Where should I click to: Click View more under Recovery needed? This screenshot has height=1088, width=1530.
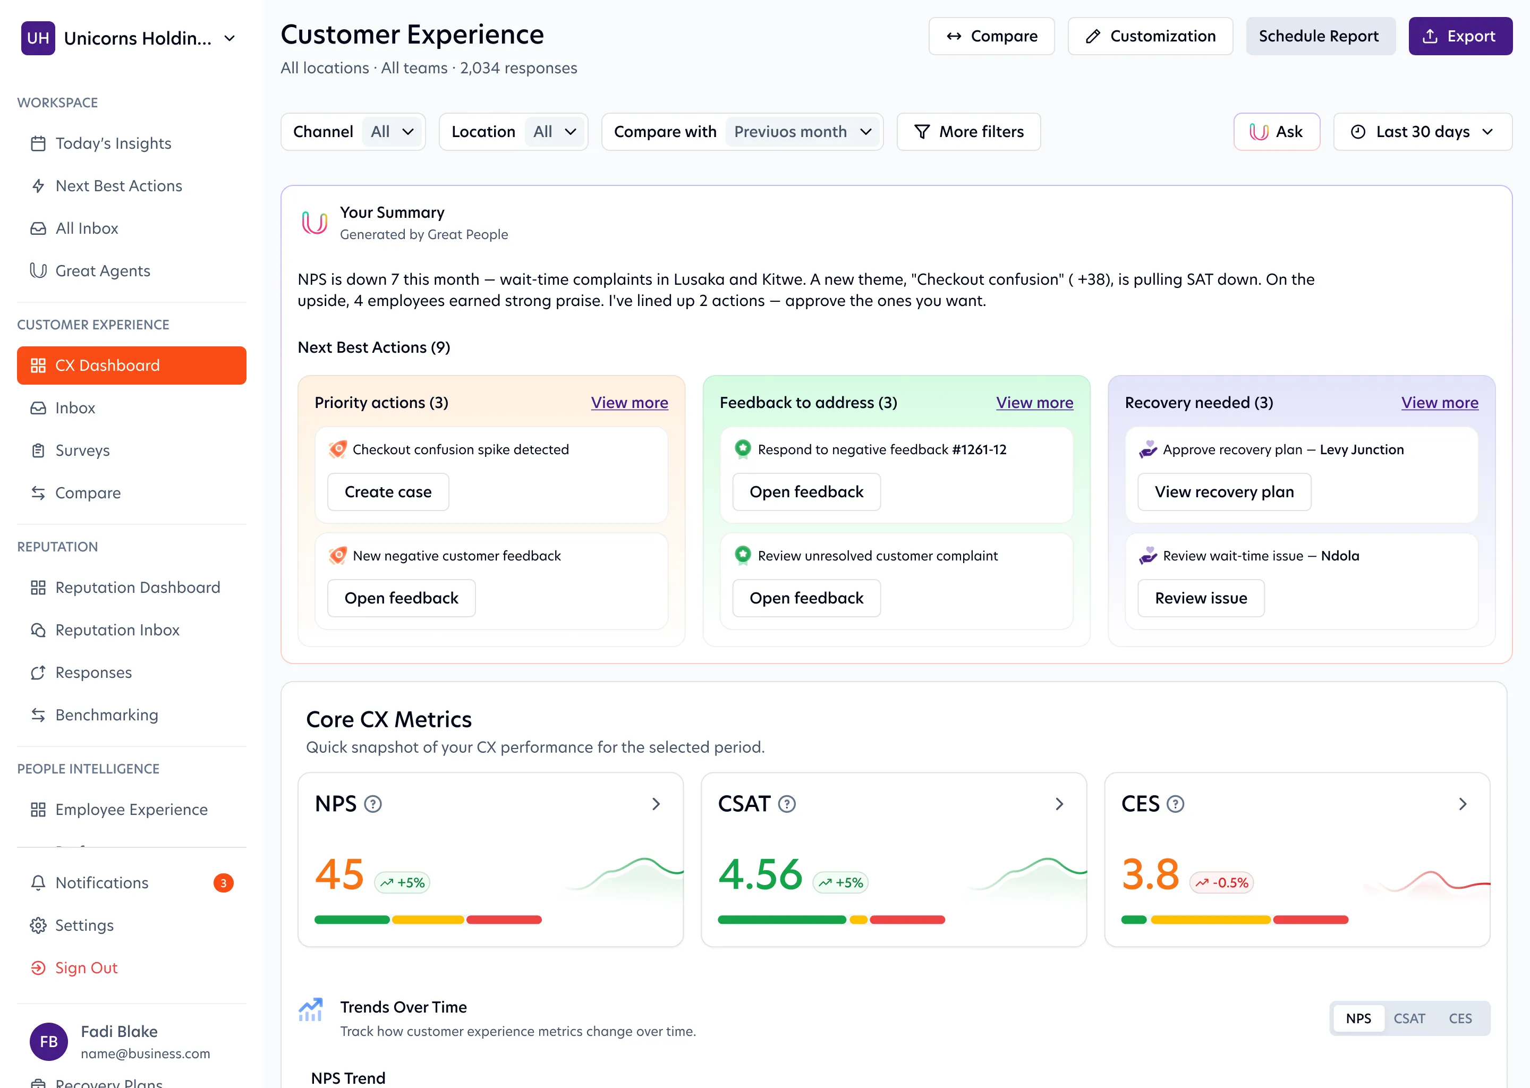[1439, 403]
